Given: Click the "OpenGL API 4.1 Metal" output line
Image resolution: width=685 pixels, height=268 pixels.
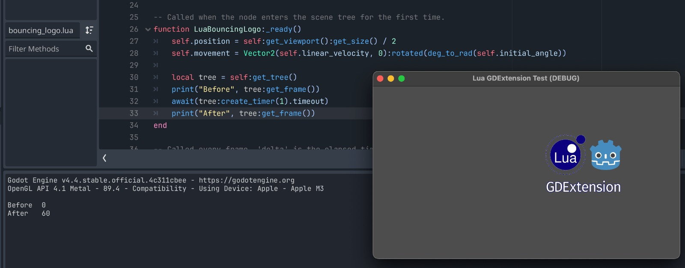Looking at the screenshot, I should point(165,188).
